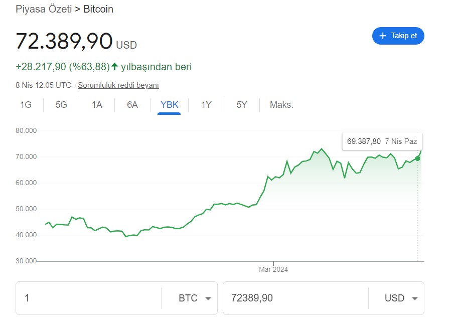Select the 5G time range tab
The width and height of the screenshot is (461, 319).
(61, 105)
